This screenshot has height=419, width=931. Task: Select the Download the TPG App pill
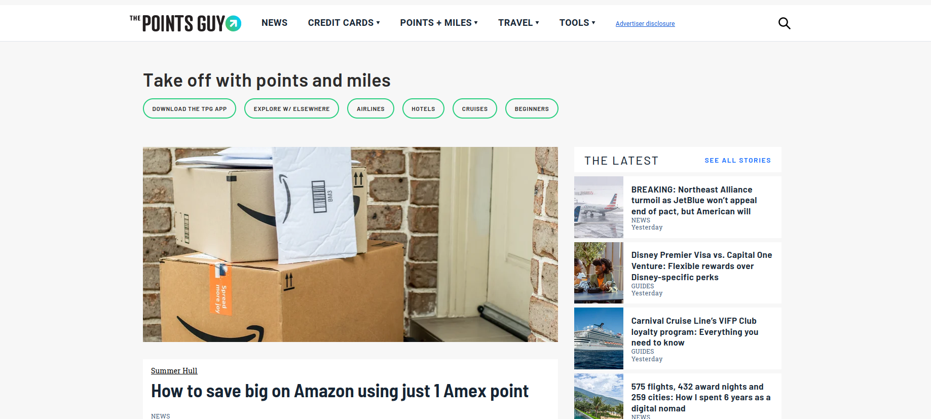coord(190,108)
